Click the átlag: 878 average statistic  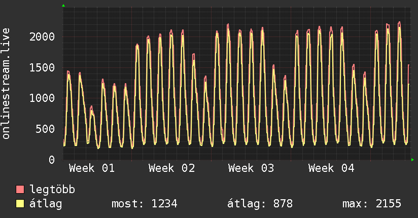click(x=260, y=204)
